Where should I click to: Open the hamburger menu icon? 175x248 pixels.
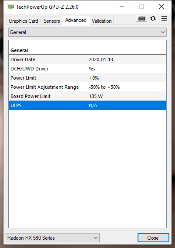[164, 18]
